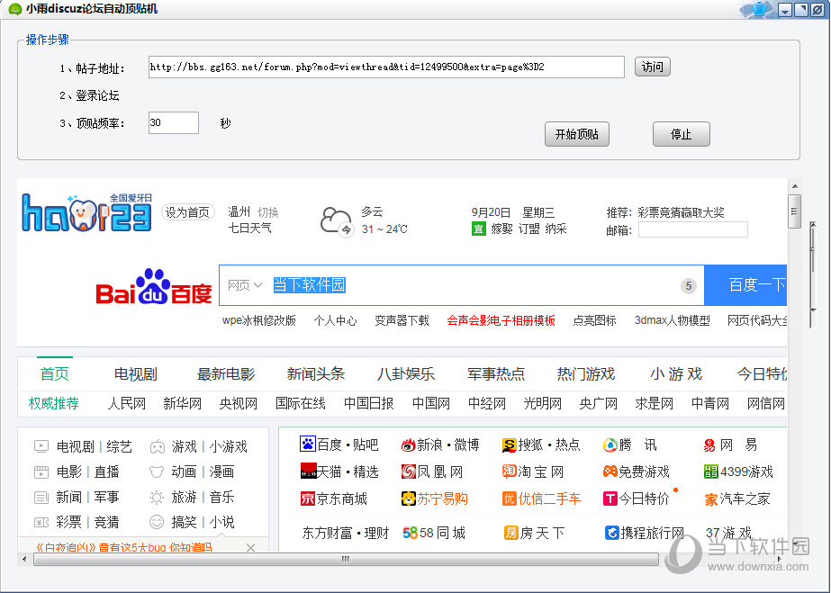Image resolution: width=831 pixels, height=593 pixels.
Task: Open the 东方财富·理财 link
Action: pyautogui.click(x=346, y=533)
